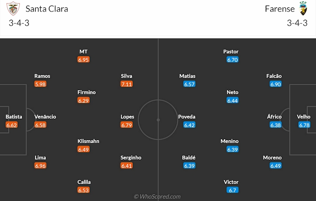Select Falcão's 6.90 rating badge

tap(276, 84)
